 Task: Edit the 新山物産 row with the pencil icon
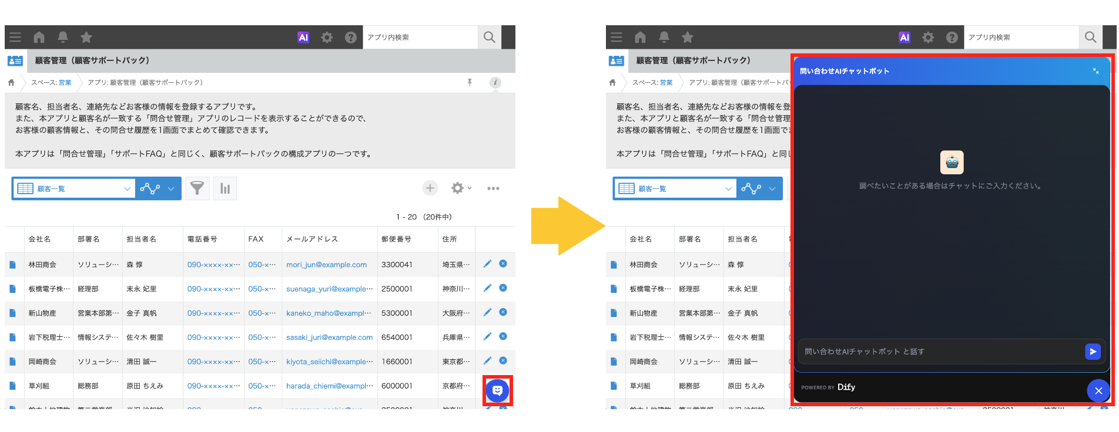[487, 312]
